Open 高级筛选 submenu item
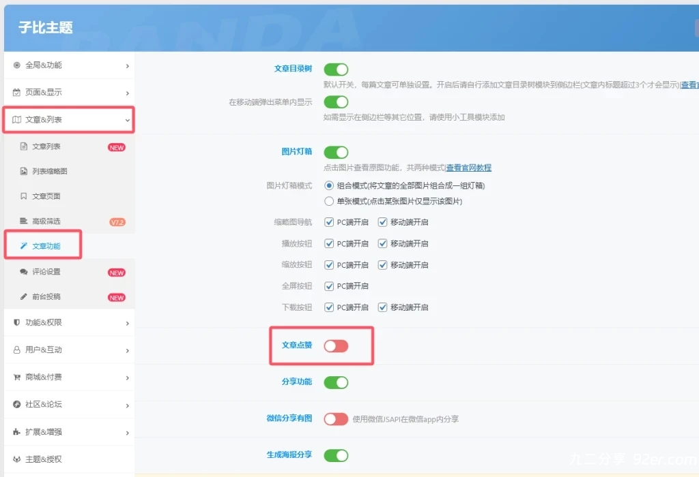This screenshot has height=477, width=699. [x=69, y=221]
